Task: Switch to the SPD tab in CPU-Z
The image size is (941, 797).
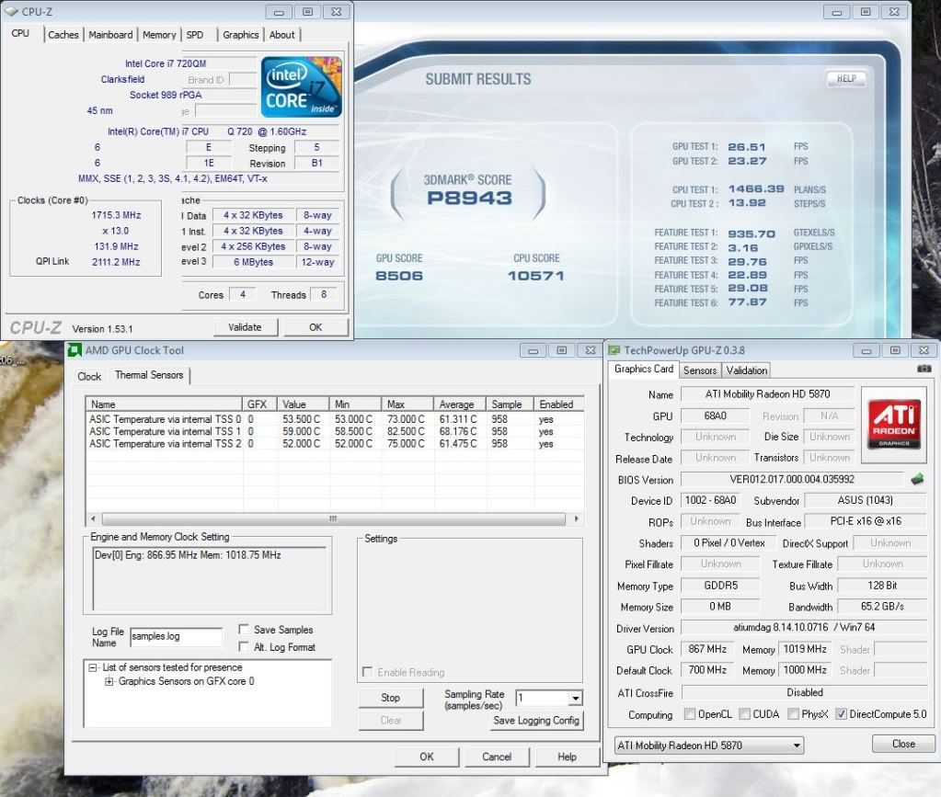Action: point(195,35)
